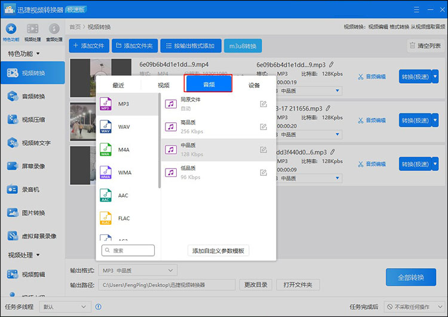448x317 pixels.
Task: Open 视频转文字 from the sidebar
Action: click(33, 143)
